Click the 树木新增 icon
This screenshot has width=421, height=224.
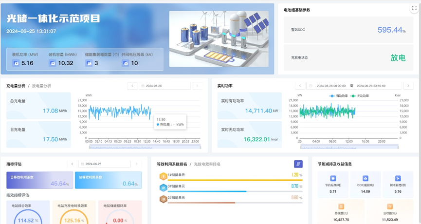pyautogui.click(x=398, y=179)
